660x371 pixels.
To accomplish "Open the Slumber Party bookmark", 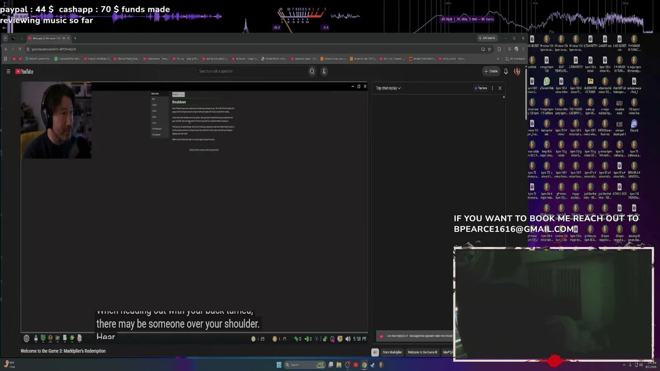I will tap(127, 59).
